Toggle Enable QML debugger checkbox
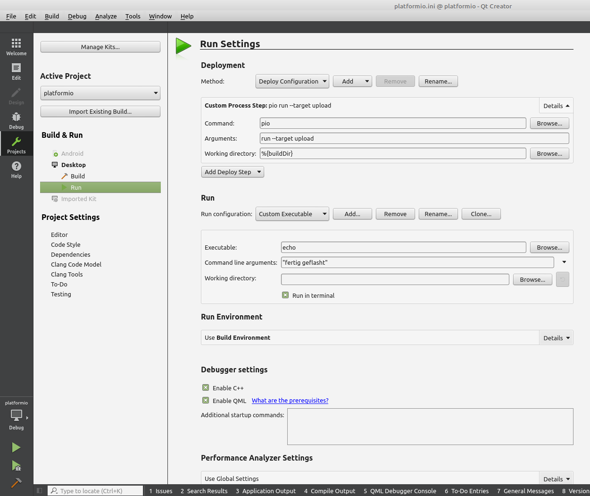 [x=206, y=401]
